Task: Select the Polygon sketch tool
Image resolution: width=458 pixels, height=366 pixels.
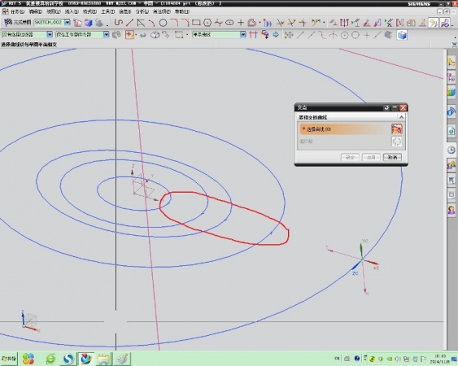Action: (207, 23)
